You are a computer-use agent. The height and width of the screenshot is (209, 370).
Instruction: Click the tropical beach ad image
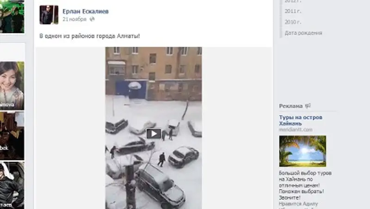[x=302, y=151]
